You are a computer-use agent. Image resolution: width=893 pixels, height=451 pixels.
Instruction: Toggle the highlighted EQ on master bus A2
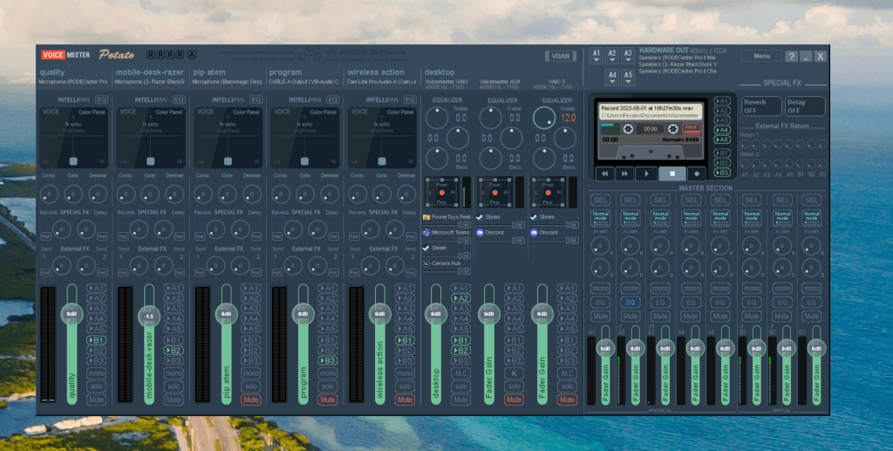tap(631, 303)
